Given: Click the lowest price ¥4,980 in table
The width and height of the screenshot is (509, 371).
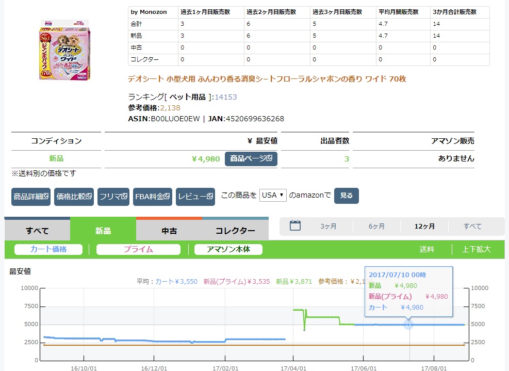Looking at the screenshot, I should coord(206,159).
